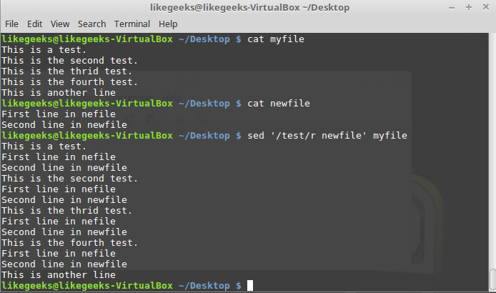Image resolution: width=496 pixels, height=293 pixels.
Task: Click the 'cat myfile' command text
Action: coord(276,39)
